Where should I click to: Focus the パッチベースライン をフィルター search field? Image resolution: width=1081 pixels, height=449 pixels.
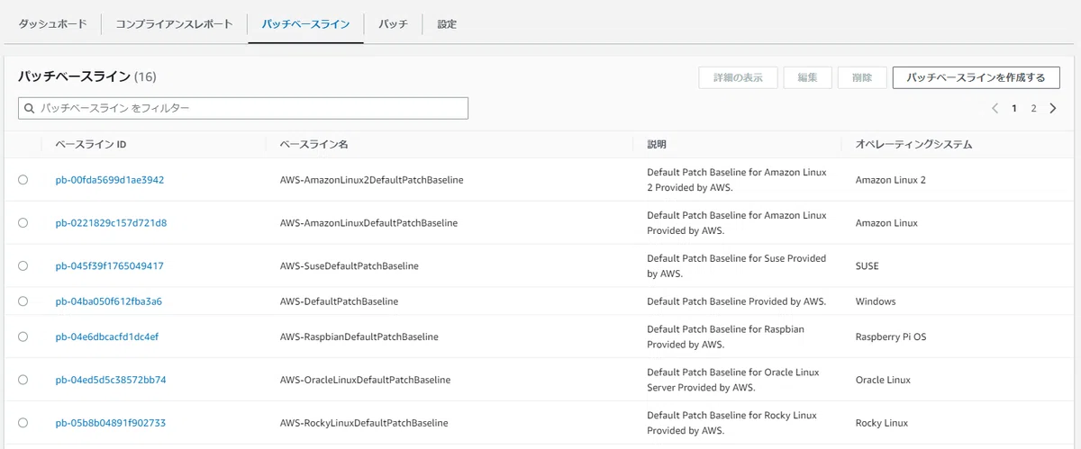pos(243,108)
